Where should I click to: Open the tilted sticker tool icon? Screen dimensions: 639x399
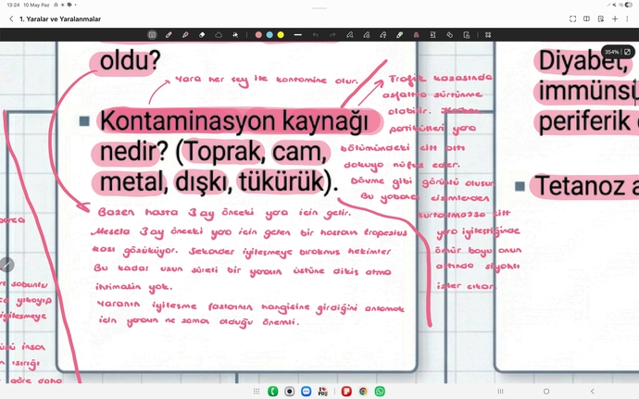pyautogui.click(x=449, y=35)
